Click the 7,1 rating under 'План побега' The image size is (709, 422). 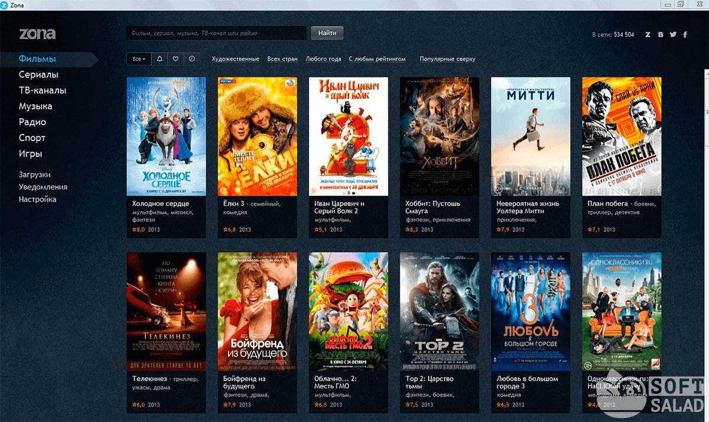[594, 230]
